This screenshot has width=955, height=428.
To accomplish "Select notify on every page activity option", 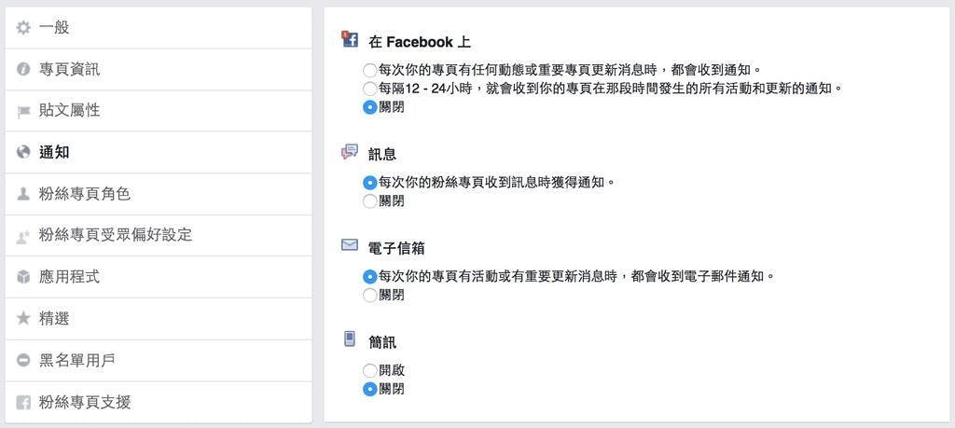I will tap(370, 70).
